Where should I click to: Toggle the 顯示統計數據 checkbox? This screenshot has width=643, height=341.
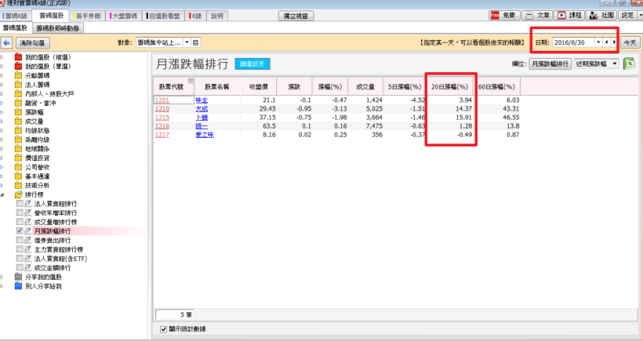point(164,329)
